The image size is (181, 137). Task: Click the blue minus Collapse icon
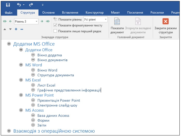tap(22, 29)
